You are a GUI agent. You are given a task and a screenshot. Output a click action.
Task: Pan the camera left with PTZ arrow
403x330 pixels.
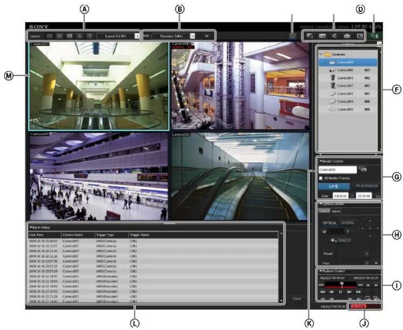click(x=362, y=228)
